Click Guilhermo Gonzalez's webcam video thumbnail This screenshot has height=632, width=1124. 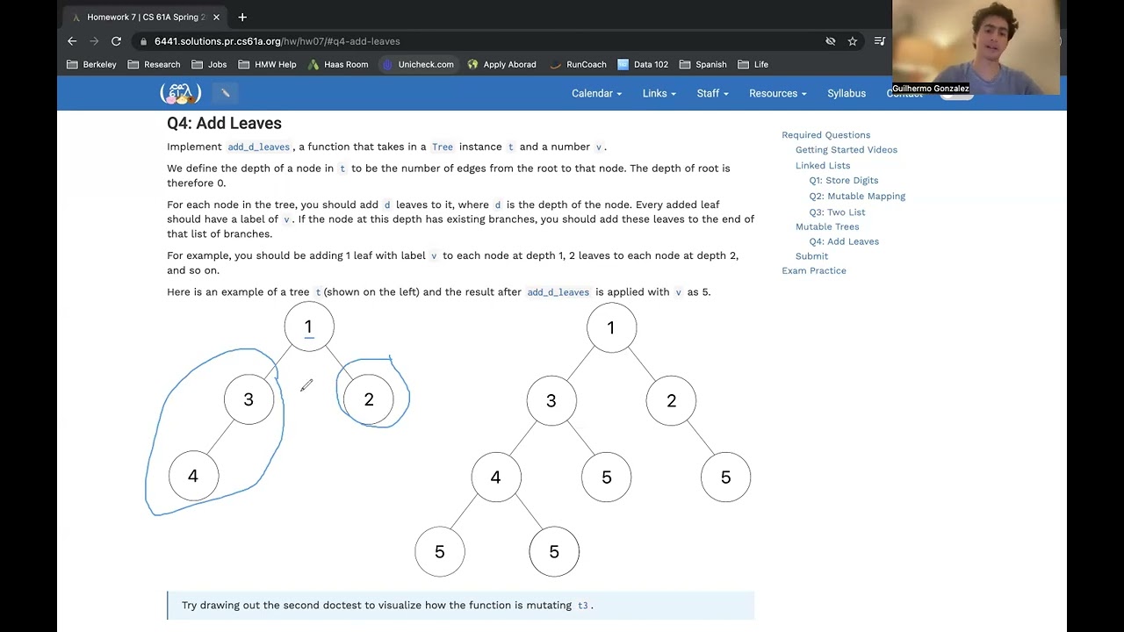coord(976,47)
